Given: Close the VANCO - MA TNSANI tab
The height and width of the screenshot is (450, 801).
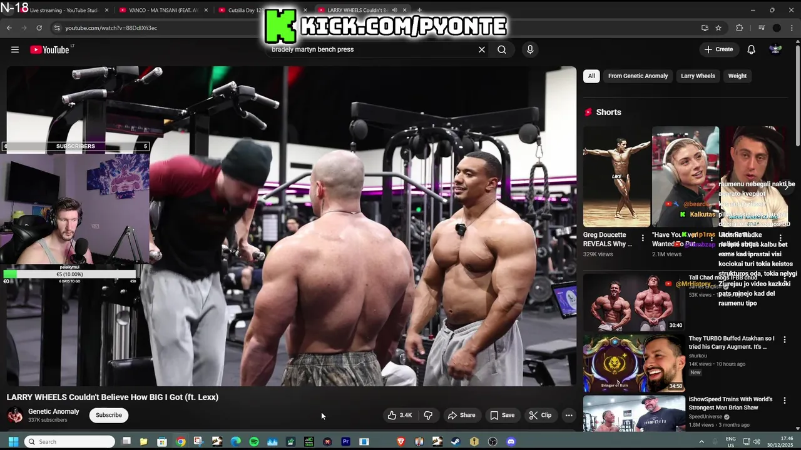Looking at the screenshot, I should click(207, 10).
